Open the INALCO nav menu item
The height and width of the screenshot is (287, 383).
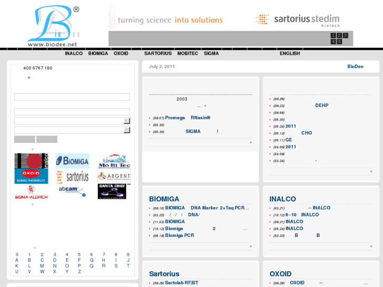pyautogui.click(x=74, y=54)
